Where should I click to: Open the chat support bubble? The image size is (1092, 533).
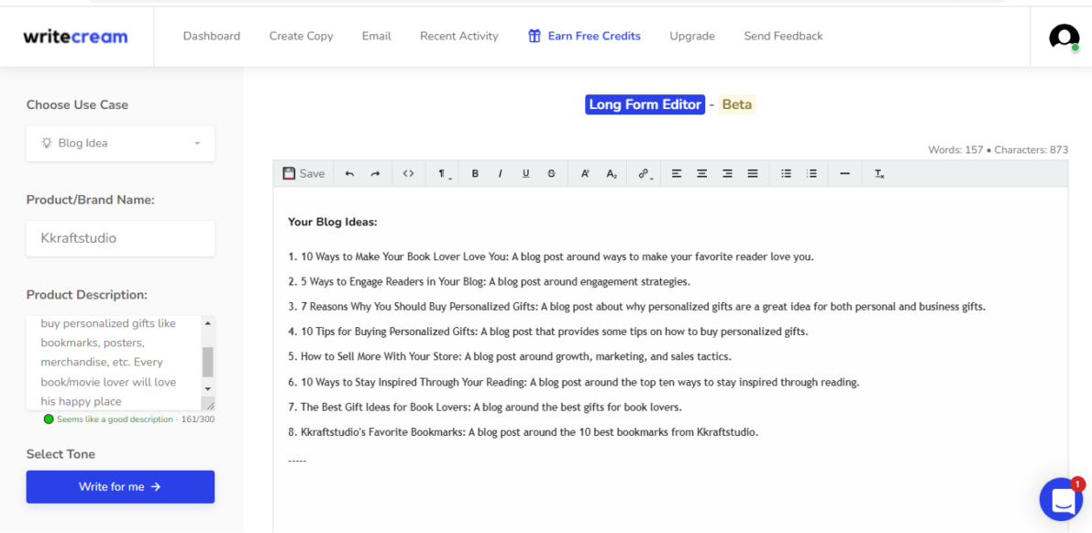click(1062, 499)
